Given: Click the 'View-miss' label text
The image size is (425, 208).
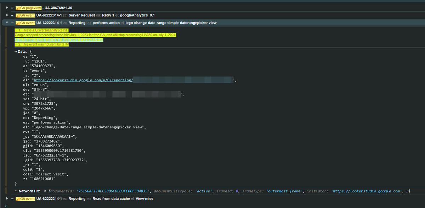Looking at the screenshot, I should 145,198.
